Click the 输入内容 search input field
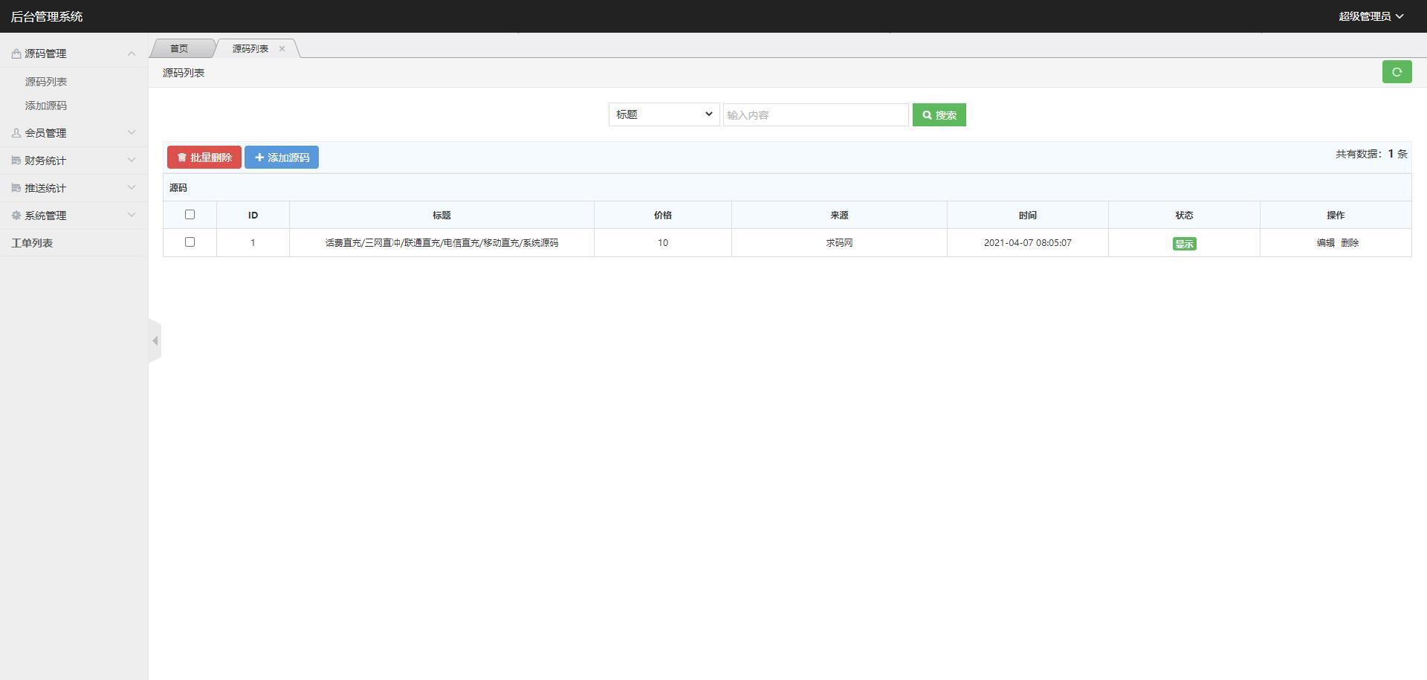 click(815, 114)
